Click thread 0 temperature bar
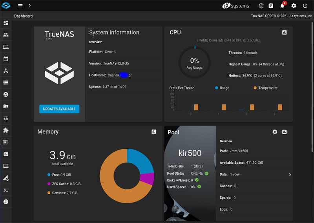314x223 pixels. point(196,107)
